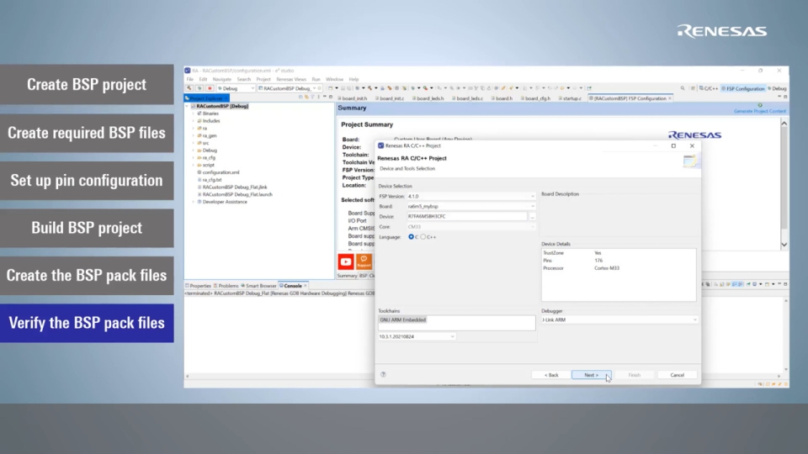Viewport: 808px width, 454px height.
Task: Click the Next button in the dialog
Action: coord(591,375)
